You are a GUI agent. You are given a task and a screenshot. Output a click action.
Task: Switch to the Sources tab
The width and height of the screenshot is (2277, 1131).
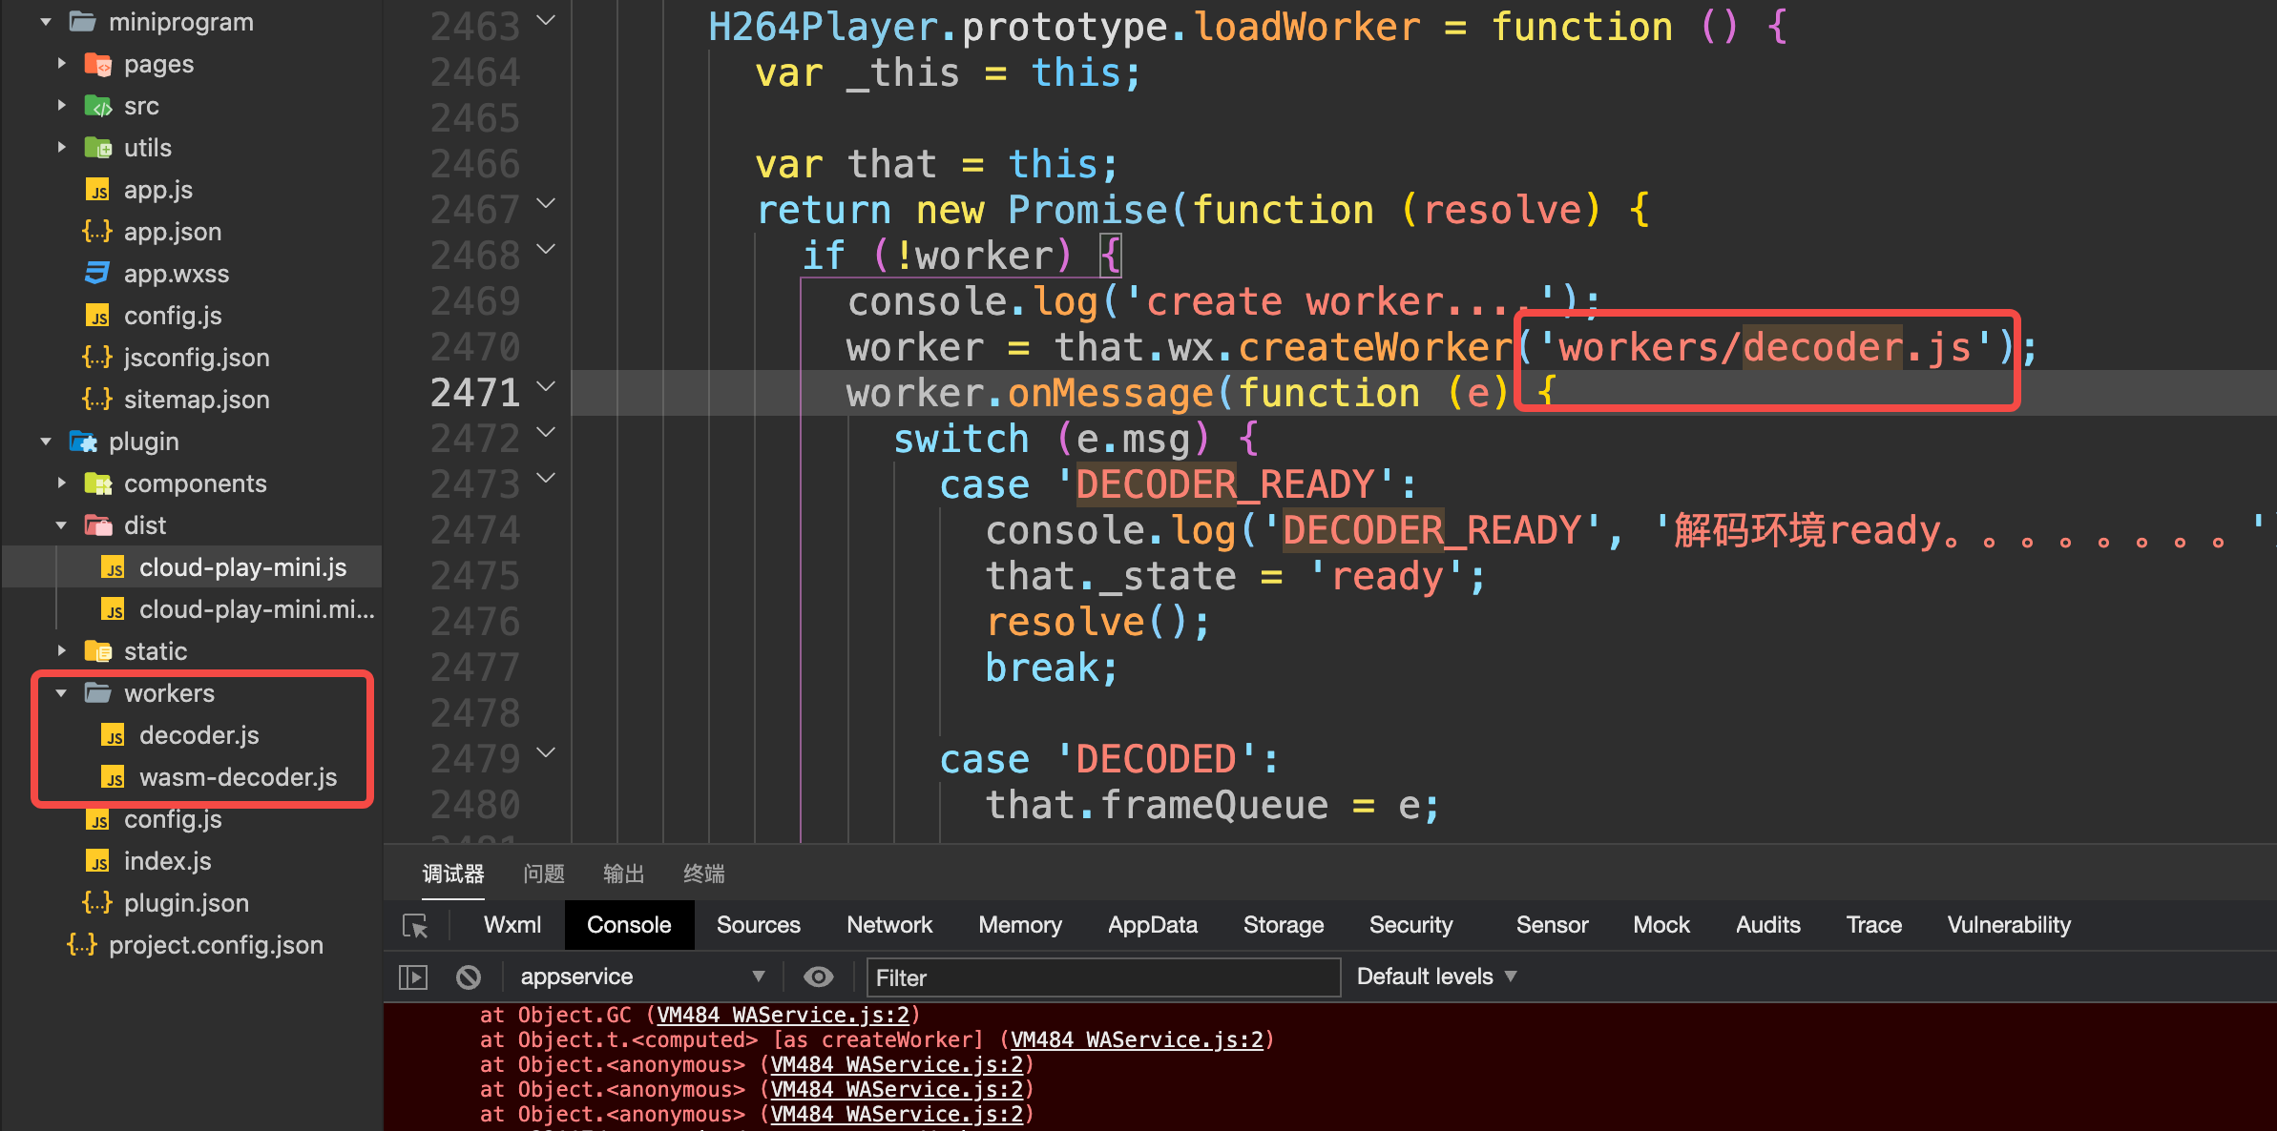tap(758, 925)
